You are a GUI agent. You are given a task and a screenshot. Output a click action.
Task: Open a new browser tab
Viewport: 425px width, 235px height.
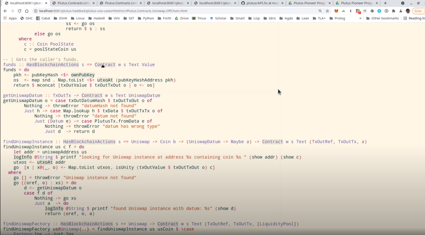point(385,3)
